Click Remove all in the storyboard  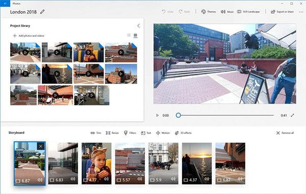click(285, 133)
